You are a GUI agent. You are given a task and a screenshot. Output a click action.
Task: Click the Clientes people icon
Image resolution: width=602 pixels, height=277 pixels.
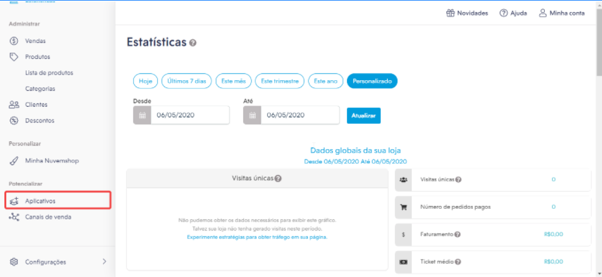tap(14, 105)
